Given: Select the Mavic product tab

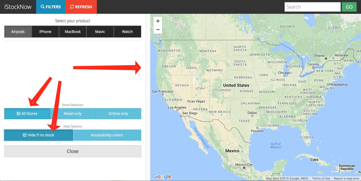Looking at the screenshot, I should 100,32.
